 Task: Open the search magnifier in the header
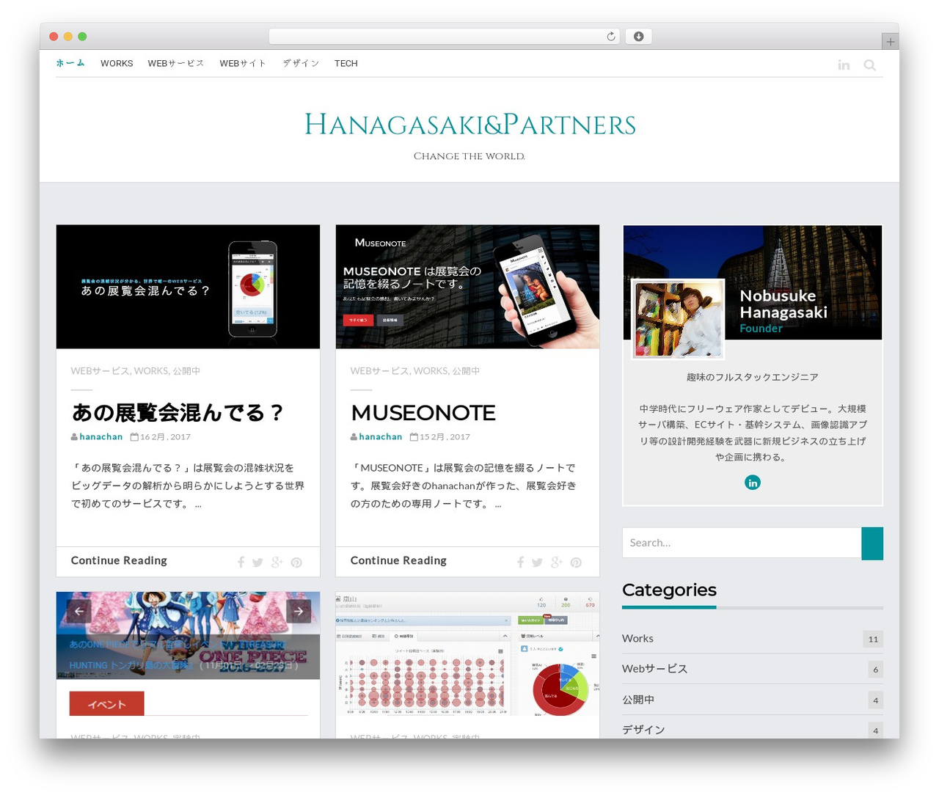click(870, 65)
